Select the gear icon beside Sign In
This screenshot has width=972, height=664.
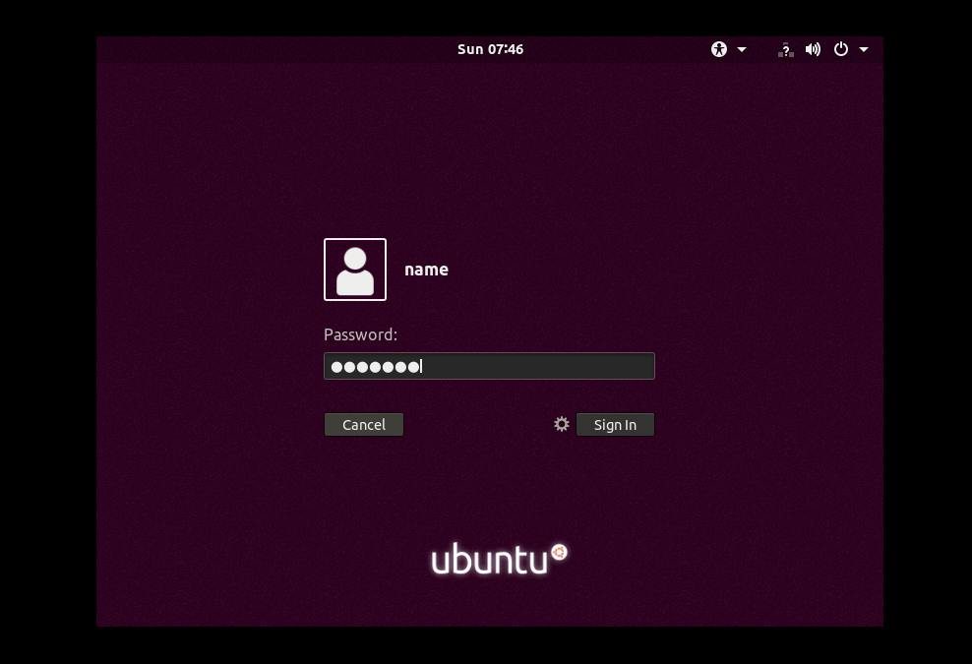pyautogui.click(x=561, y=424)
